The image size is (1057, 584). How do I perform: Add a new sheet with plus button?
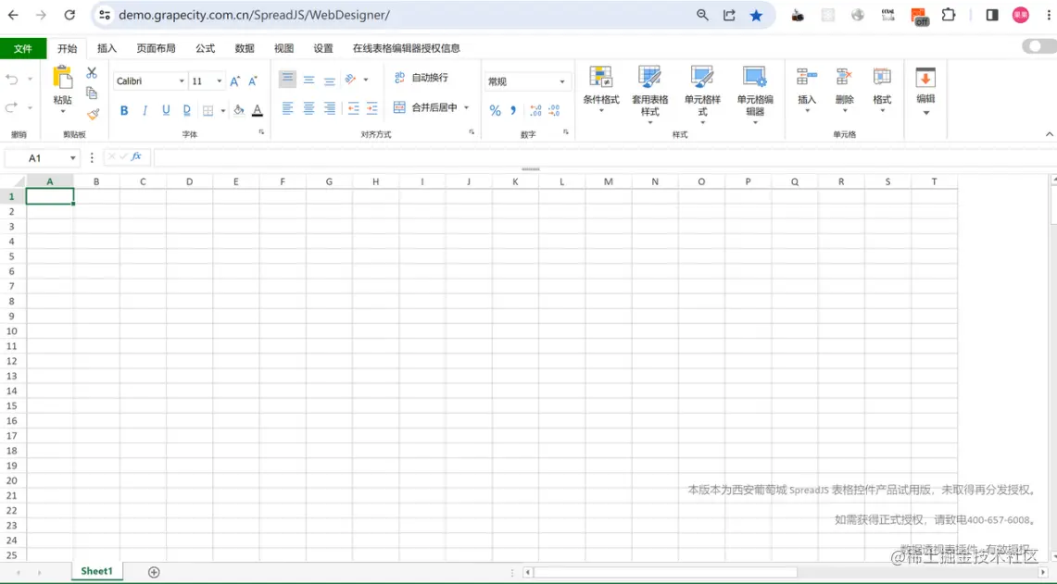154,572
